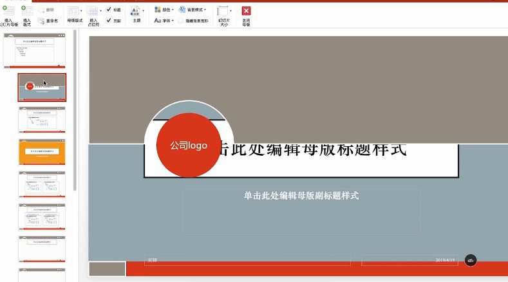
Task: Expand the Themes dropdown arrow
Action: click(x=143, y=11)
